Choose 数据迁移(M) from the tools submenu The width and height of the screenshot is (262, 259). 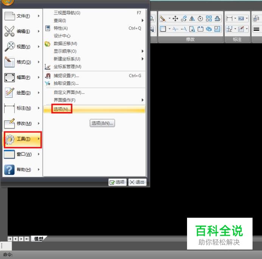coord(94,44)
